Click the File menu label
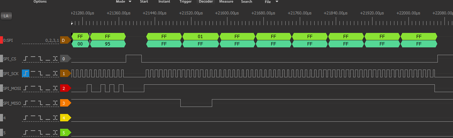453x138 pixels. pos(267,2)
